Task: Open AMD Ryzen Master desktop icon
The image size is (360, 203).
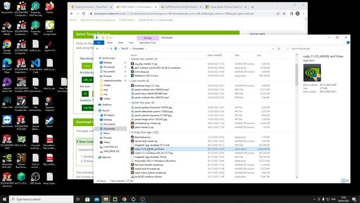Action: (x=7, y=28)
